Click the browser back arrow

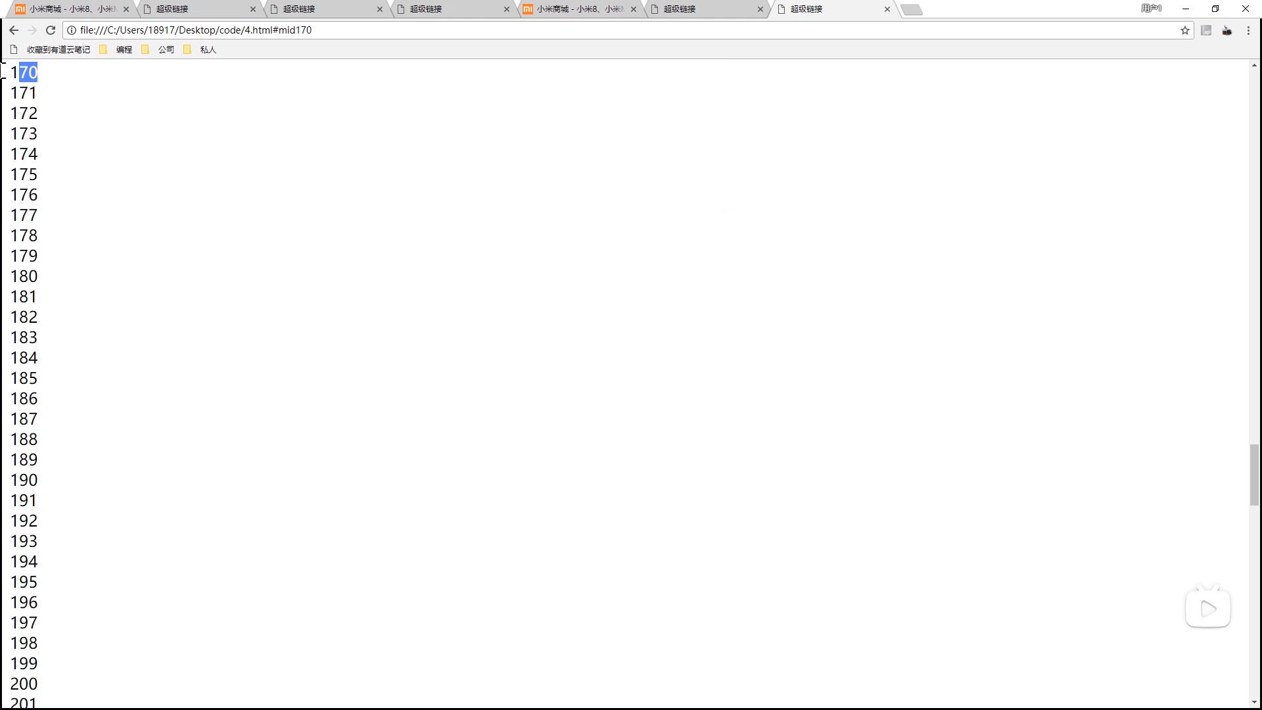14,30
